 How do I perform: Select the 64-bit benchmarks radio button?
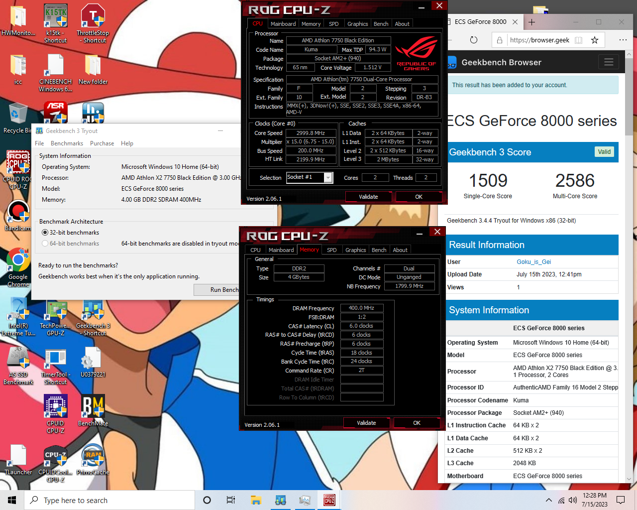[x=45, y=244]
